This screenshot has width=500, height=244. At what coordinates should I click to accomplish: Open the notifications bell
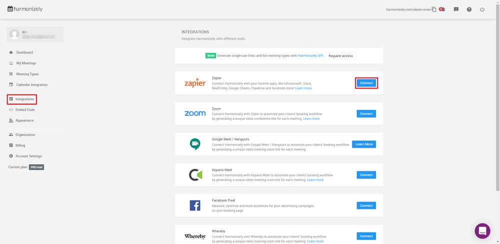click(442, 9)
